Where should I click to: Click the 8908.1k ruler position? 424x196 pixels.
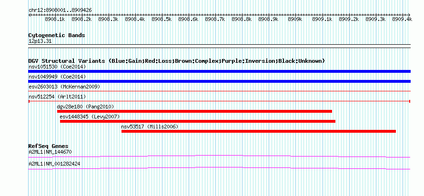pos(55,19)
